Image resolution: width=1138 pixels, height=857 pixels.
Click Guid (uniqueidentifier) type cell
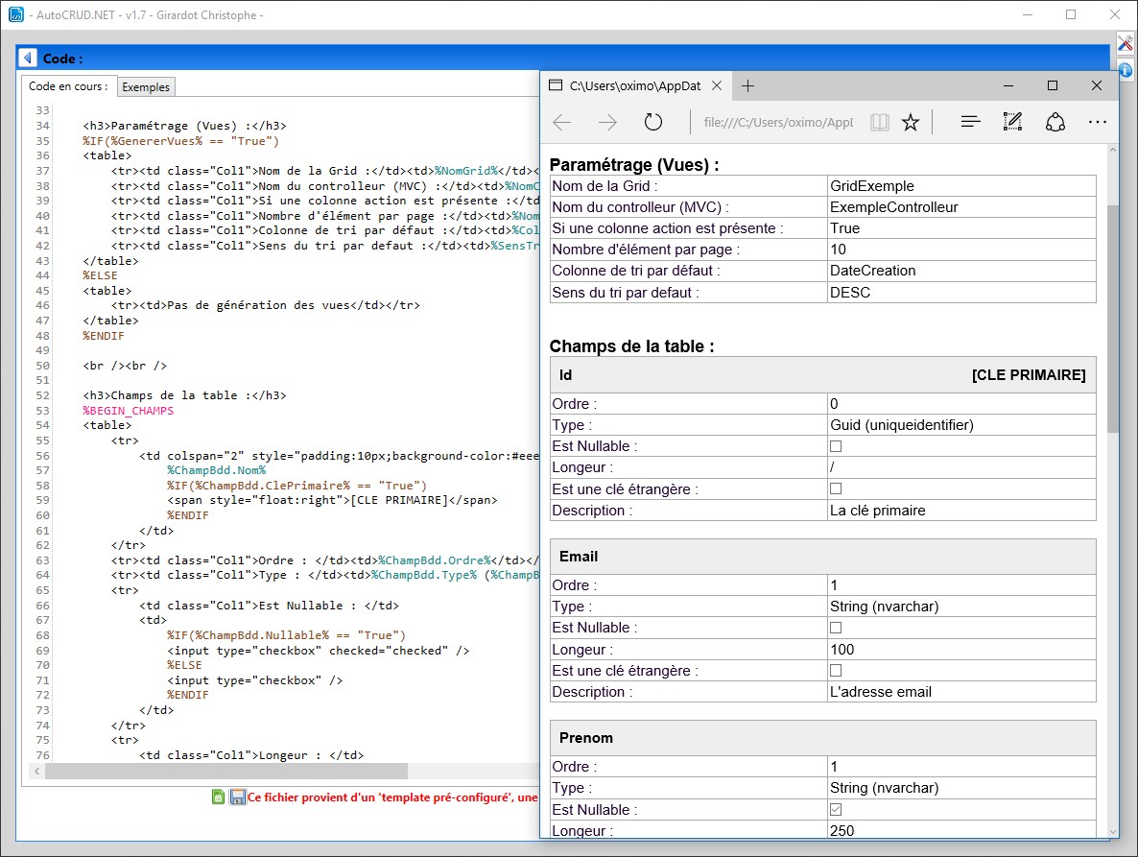pos(960,424)
